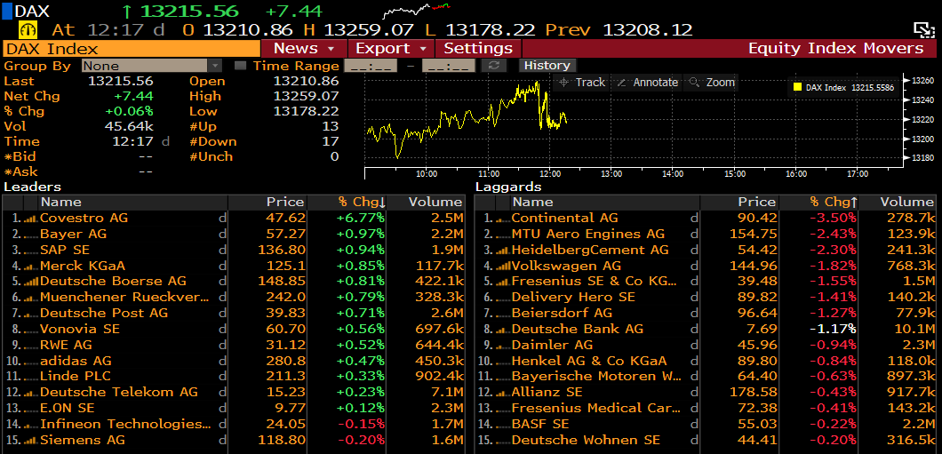The height and width of the screenshot is (454, 942).
Task: Click the bar-chart icon beside Vonovia SE
Action: click(30, 329)
